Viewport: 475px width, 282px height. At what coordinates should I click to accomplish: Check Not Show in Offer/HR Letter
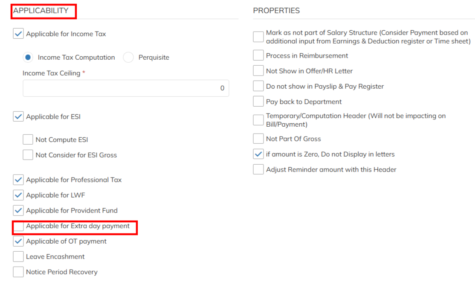click(258, 71)
